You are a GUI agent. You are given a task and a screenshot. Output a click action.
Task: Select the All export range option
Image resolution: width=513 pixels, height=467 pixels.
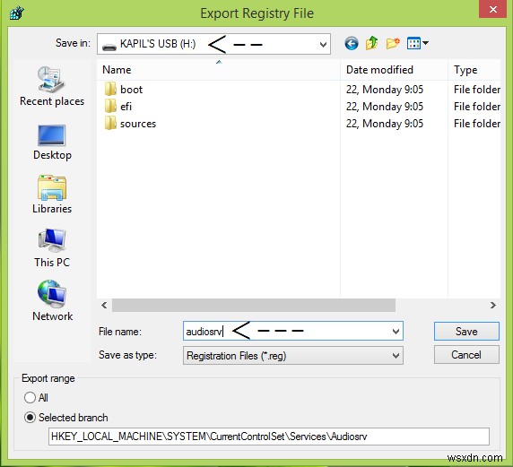point(30,398)
